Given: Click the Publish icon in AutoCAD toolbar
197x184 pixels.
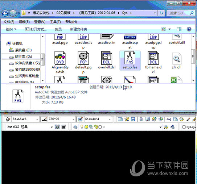Looking at the screenshot, I should [154, 119].
